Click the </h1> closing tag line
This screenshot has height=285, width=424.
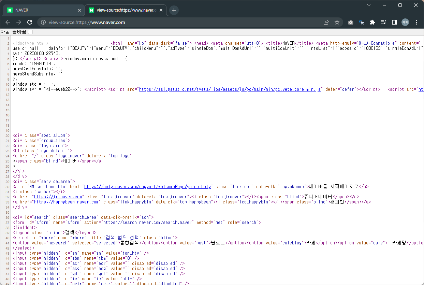[x=19, y=171]
